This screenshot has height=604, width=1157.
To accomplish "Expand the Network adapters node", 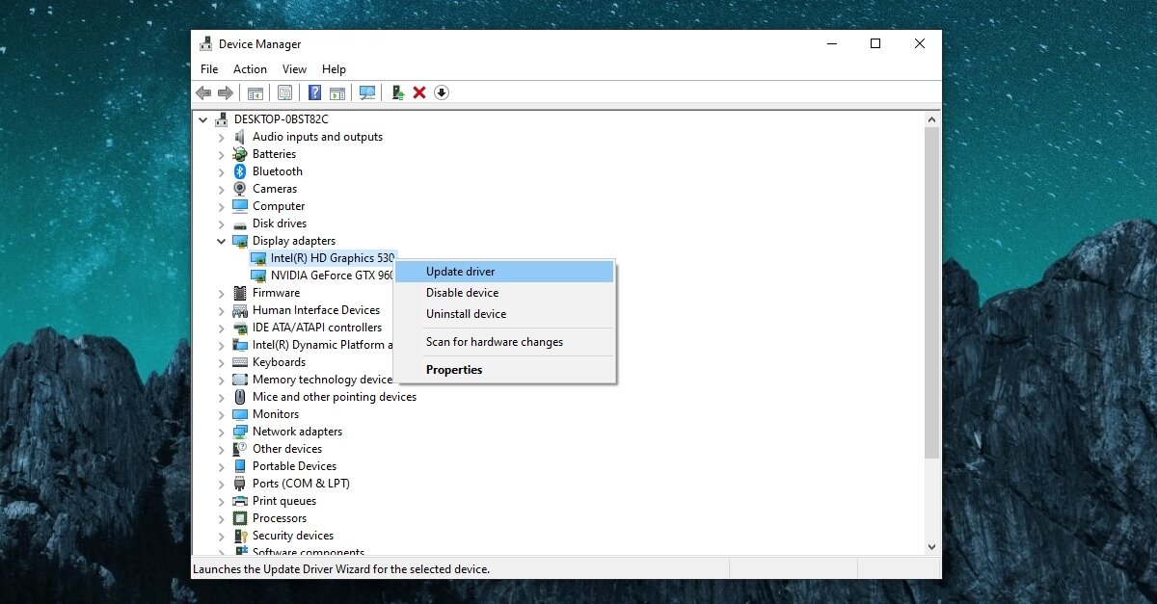I will coord(221,432).
